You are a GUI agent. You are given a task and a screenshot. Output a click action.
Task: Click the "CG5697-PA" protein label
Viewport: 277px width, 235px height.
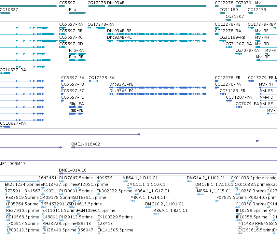73,77
